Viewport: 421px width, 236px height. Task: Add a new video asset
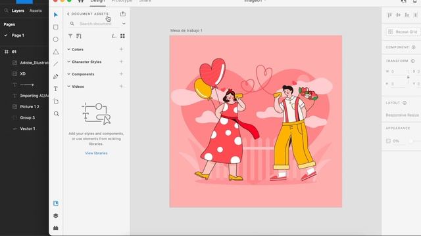coord(121,86)
